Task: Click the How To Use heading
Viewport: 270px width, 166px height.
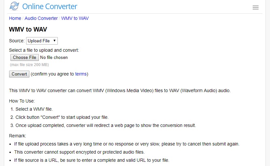Action: tap(22, 101)
